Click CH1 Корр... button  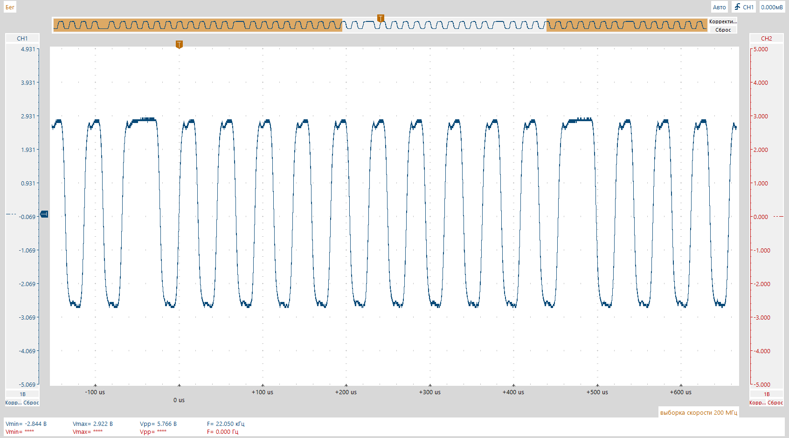point(13,403)
